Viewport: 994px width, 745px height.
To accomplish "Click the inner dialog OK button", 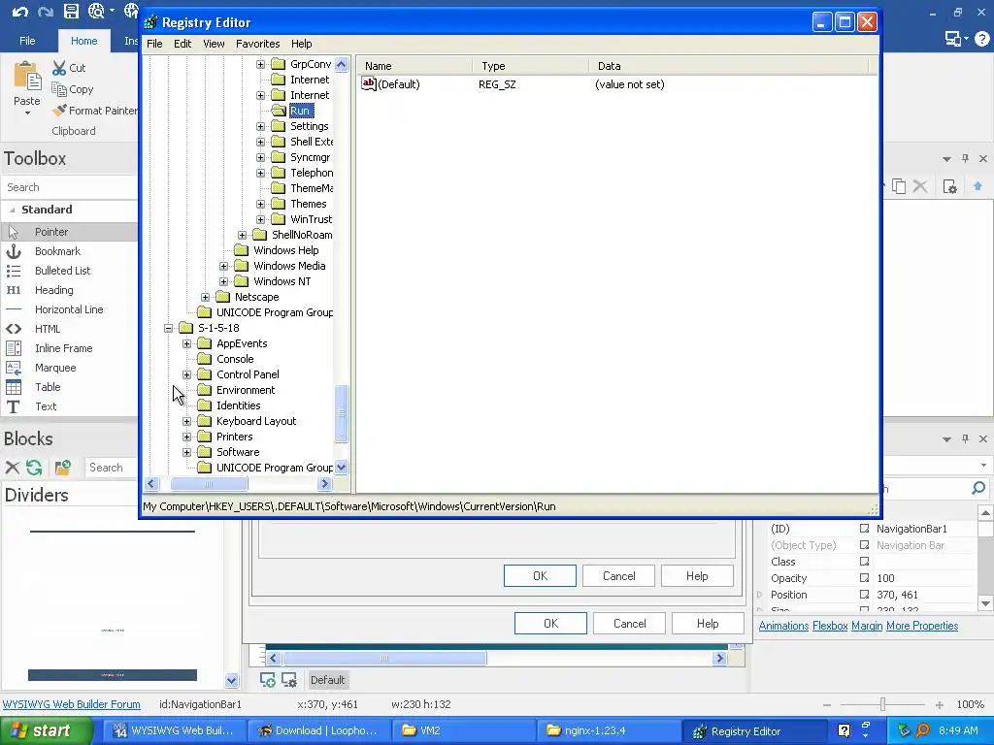I will (540, 576).
